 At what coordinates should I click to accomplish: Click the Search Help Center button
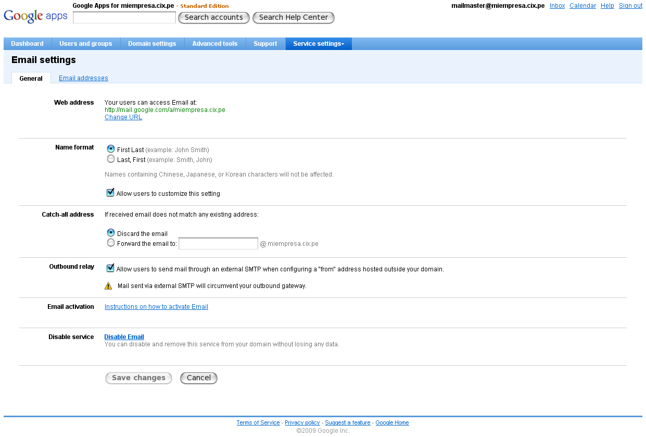(x=294, y=18)
